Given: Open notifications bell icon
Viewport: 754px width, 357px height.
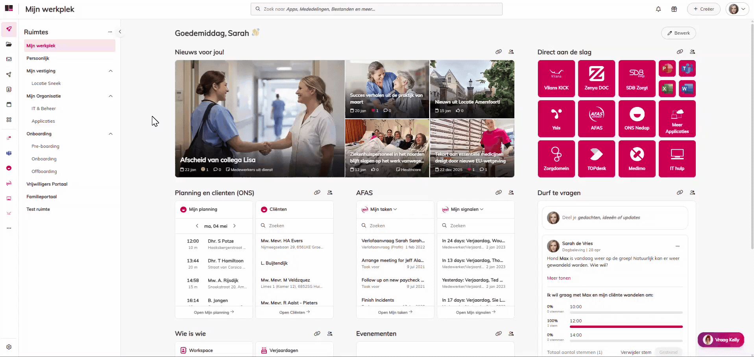Looking at the screenshot, I should pos(658,9).
